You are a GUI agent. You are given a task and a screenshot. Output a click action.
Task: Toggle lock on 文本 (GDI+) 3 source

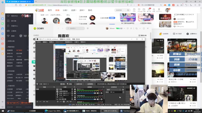[75, 93]
